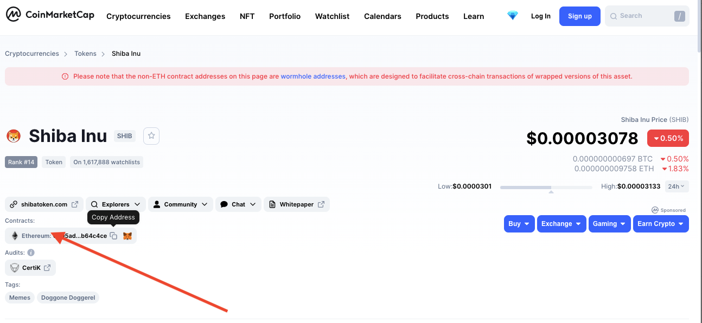Screen dimensions: 702x323
Task: Click the red 0.50% price change badge
Action: point(668,138)
